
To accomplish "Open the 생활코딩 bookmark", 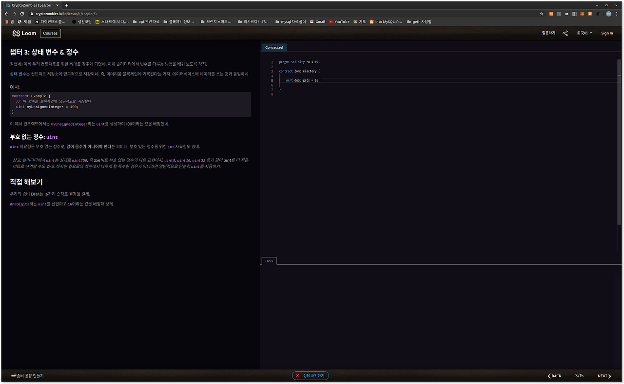I will click(81, 21).
